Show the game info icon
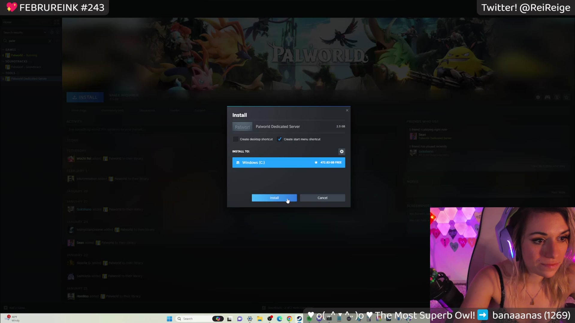The image size is (575, 323). click(x=557, y=97)
